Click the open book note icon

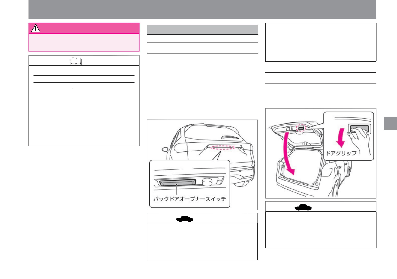(x=76, y=61)
